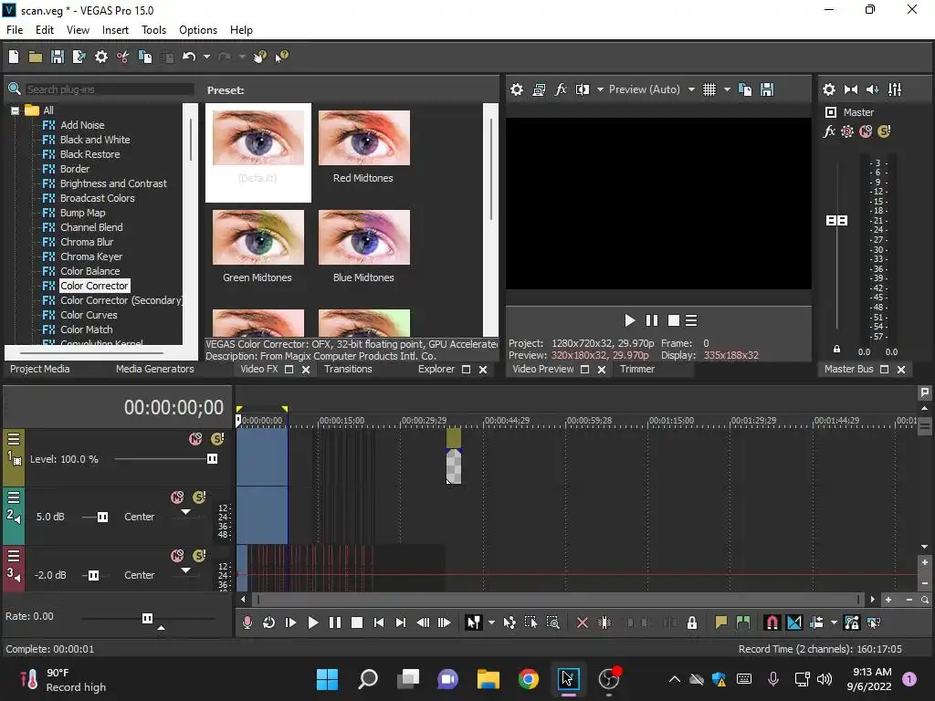Mute audio track 2

click(177, 497)
